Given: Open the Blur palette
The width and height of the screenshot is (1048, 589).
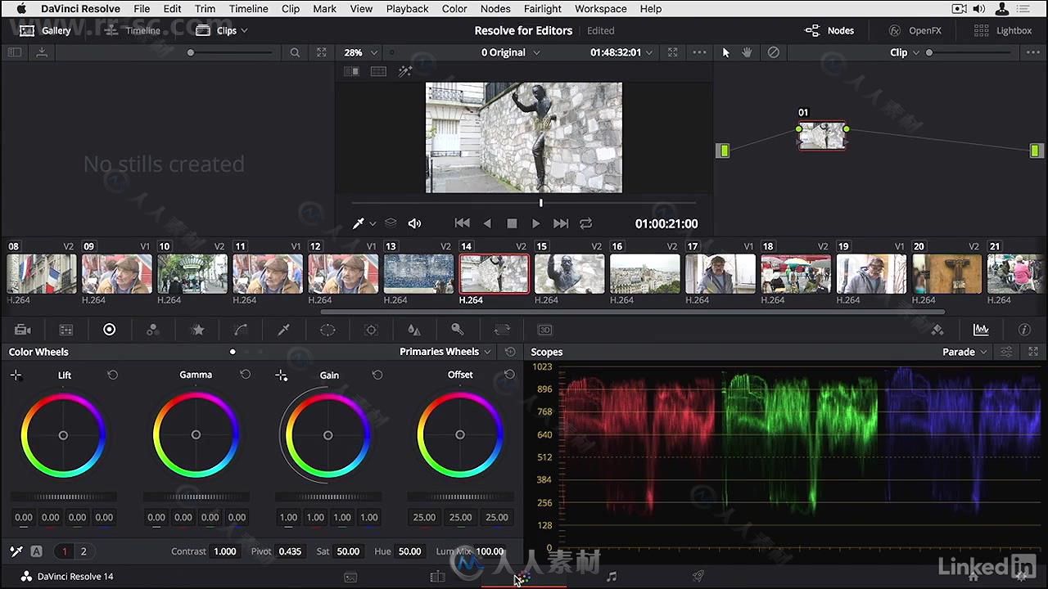Looking at the screenshot, I should (x=414, y=330).
